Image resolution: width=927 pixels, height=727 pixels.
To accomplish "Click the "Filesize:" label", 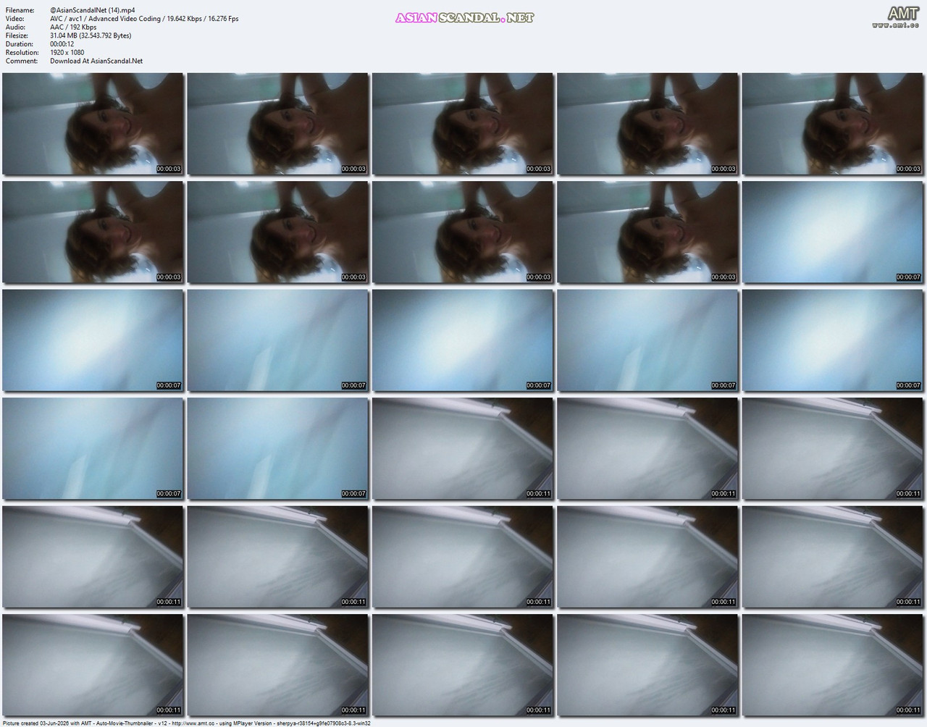I will coord(17,35).
